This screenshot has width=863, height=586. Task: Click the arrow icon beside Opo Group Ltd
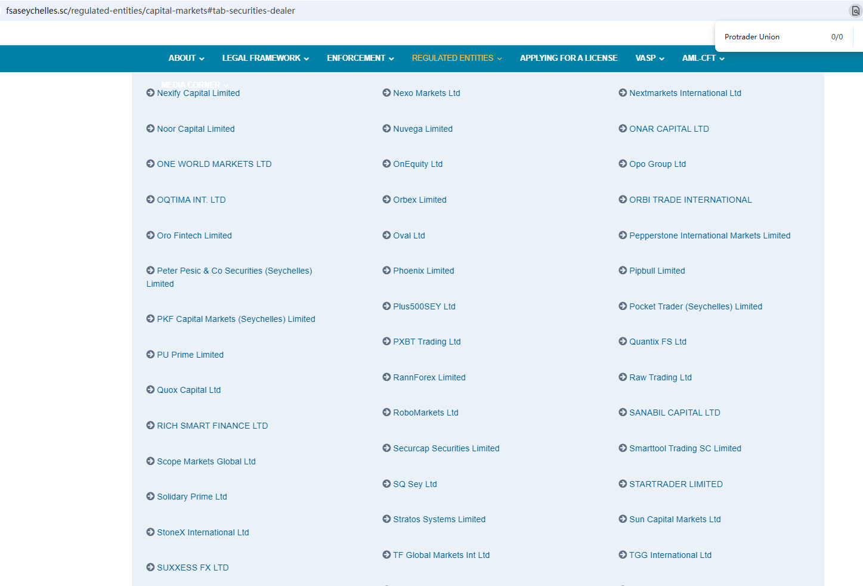click(x=623, y=163)
